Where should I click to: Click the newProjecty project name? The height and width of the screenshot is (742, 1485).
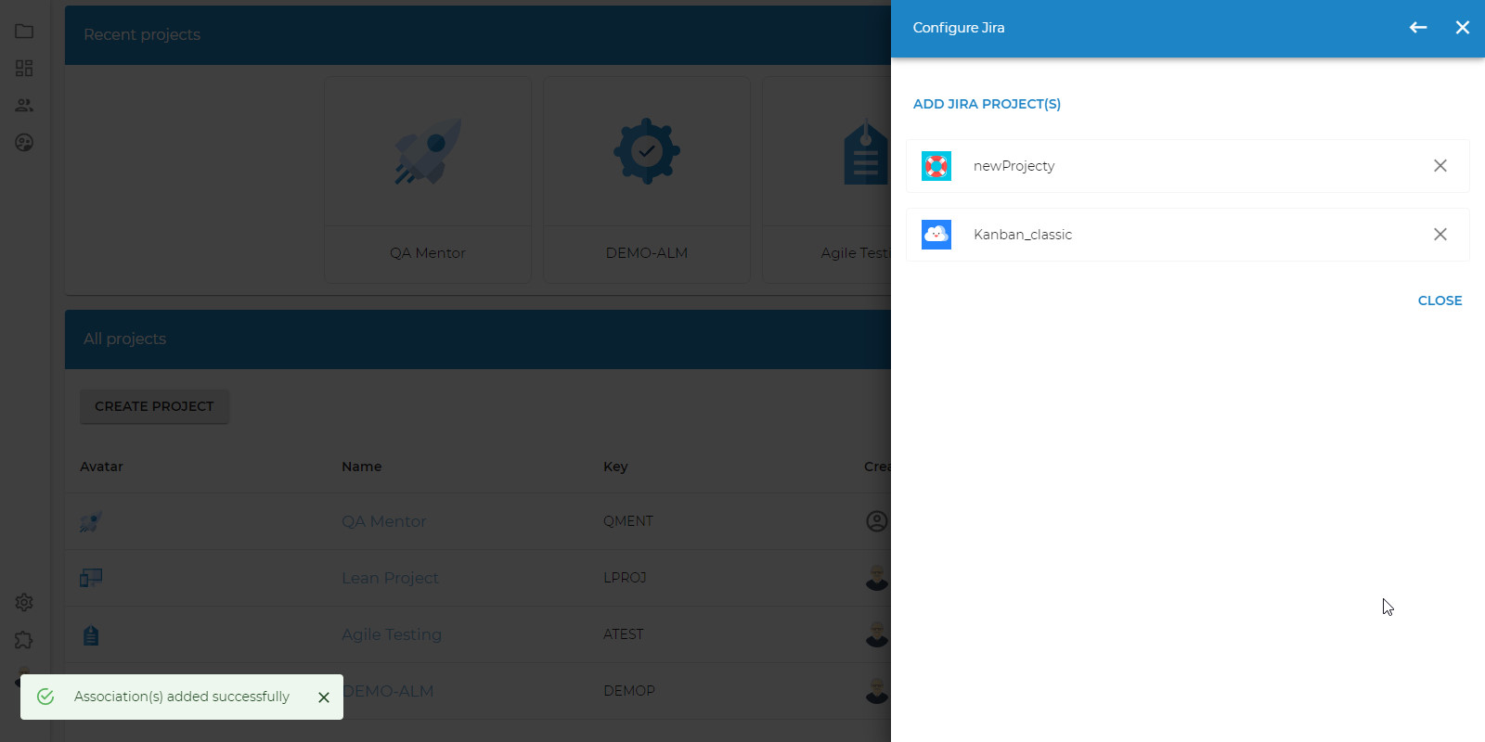[x=1014, y=166]
